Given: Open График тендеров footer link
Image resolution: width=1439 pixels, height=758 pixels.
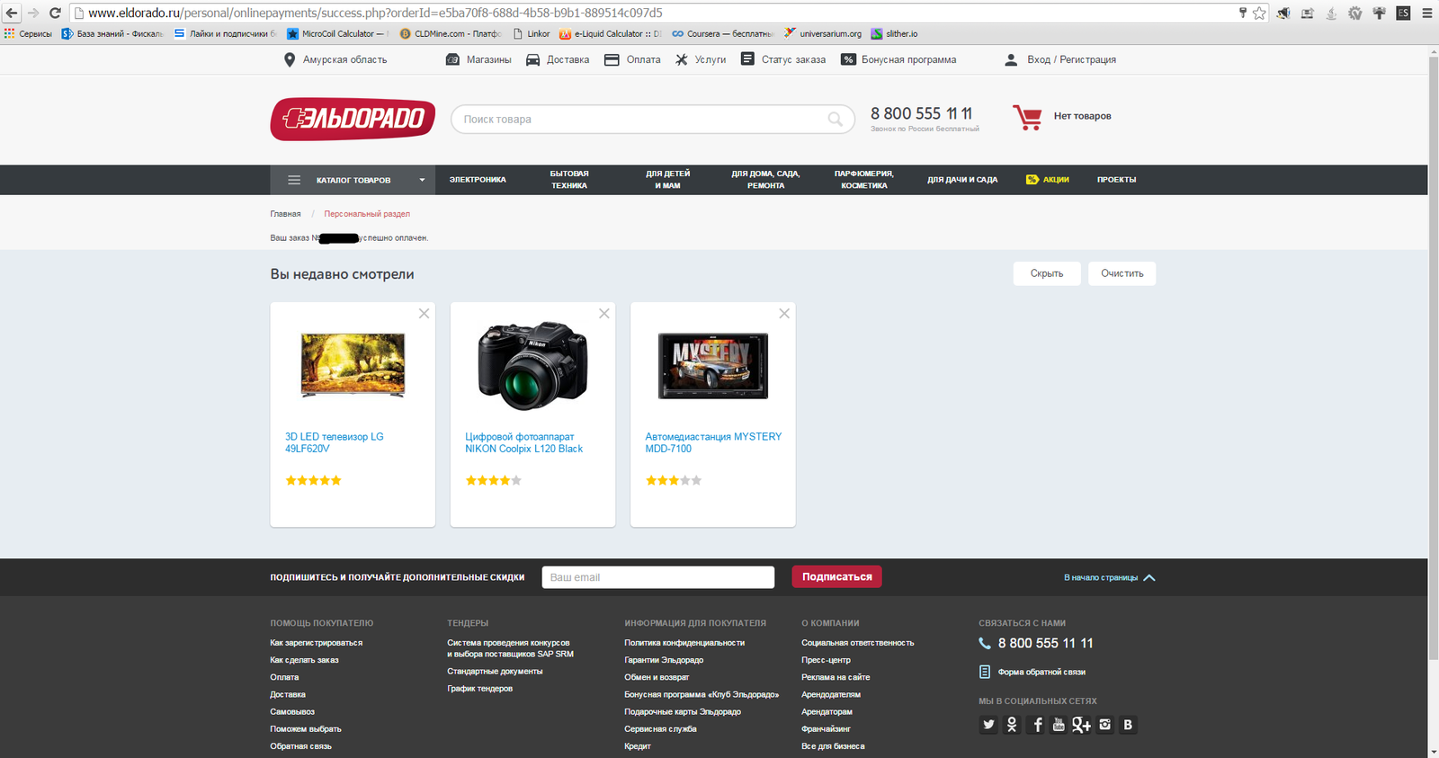Looking at the screenshot, I should click(479, 689).
